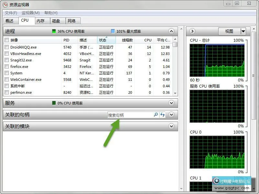Enable the firefox.exe process checkbox
The image size is (259, 194).
point(6,67)
